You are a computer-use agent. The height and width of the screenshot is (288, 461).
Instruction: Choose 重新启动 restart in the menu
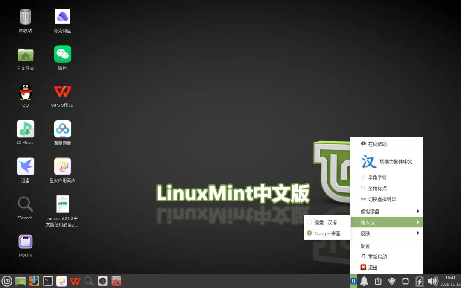(x=386, y=256)
